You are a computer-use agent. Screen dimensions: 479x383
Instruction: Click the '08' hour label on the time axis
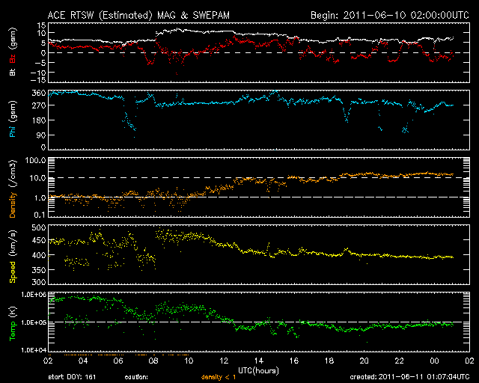153,361
